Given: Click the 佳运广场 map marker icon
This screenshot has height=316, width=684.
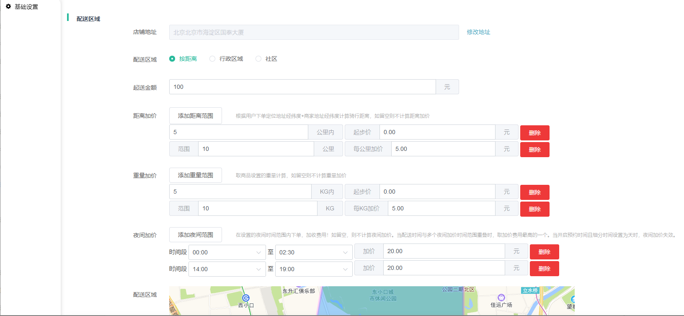Looking at the screenshot, I should (x=501, y=298).
